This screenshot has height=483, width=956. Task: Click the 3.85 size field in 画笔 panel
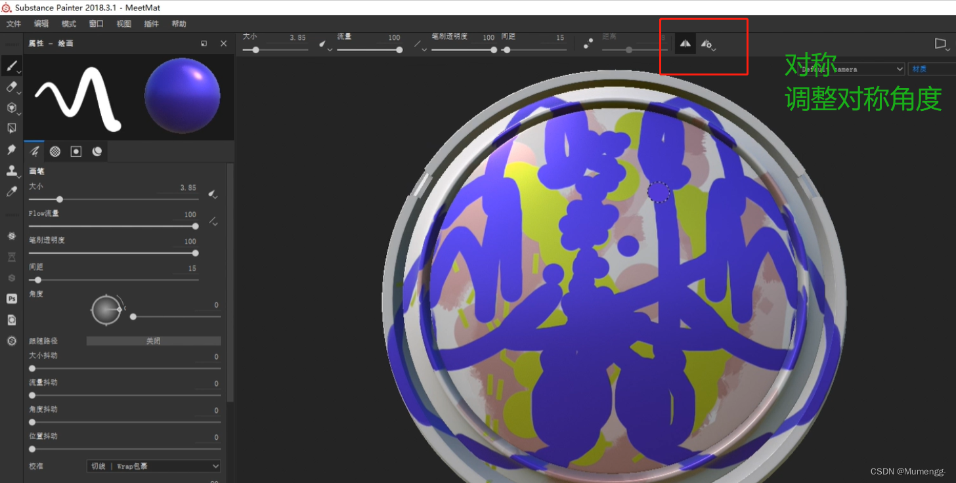(179, 188)
